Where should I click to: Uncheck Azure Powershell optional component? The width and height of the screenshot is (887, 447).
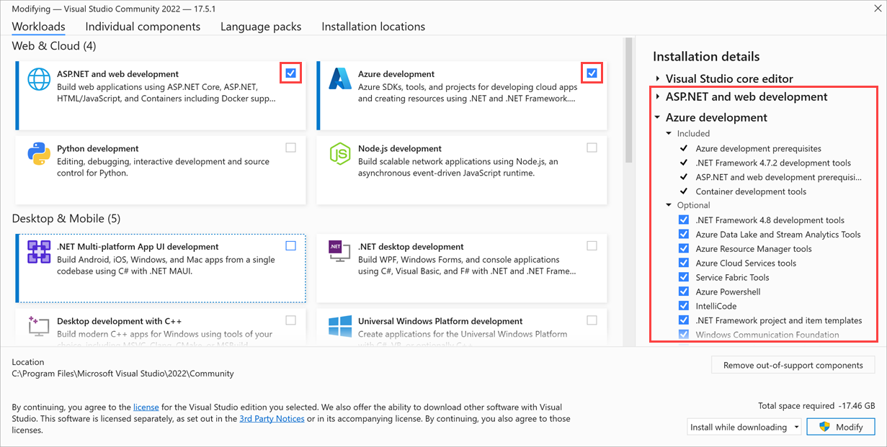coord(684,292)
